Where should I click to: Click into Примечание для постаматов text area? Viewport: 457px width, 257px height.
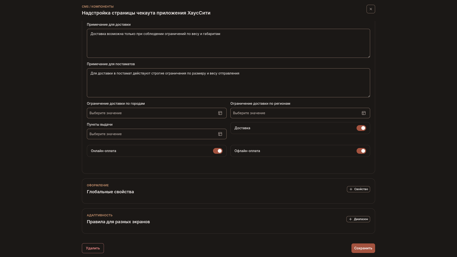[x=228, y=83]
